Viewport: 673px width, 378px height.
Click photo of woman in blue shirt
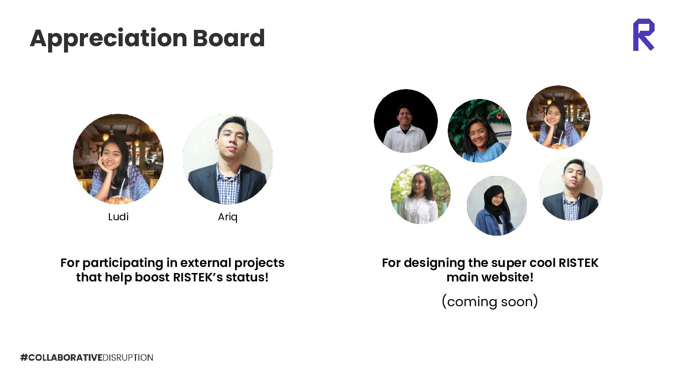click(480, 131)
